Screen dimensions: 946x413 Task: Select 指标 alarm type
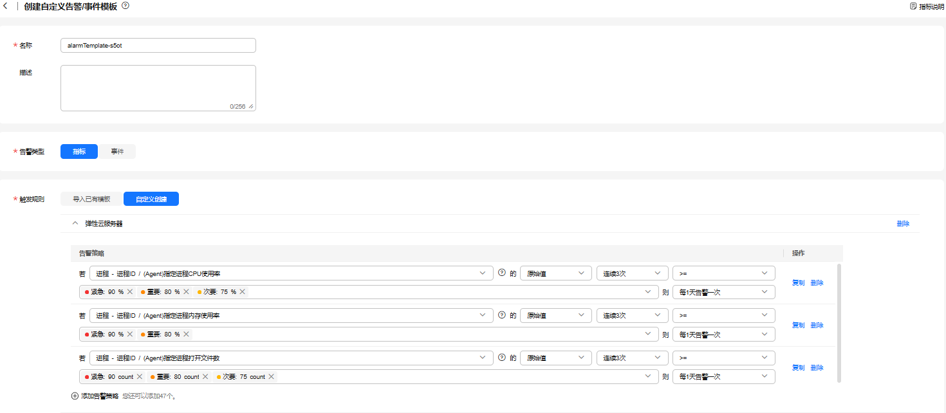click(x=79, y=152)
